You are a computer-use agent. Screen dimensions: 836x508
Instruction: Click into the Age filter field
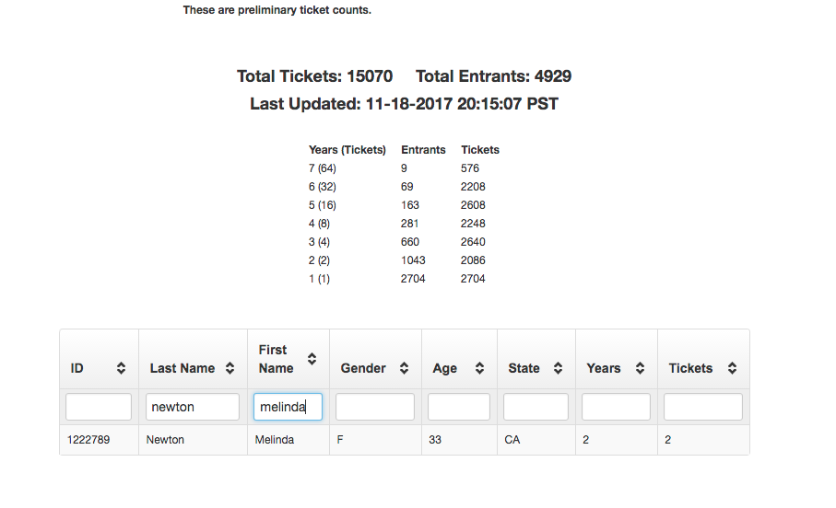point(458,407)
